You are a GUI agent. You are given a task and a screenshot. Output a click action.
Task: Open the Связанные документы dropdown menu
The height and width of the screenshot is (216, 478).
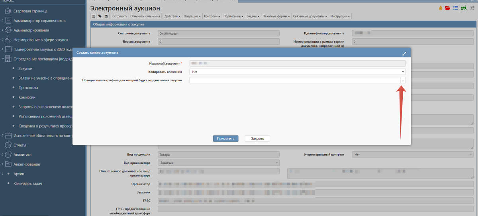click(310, 16)
